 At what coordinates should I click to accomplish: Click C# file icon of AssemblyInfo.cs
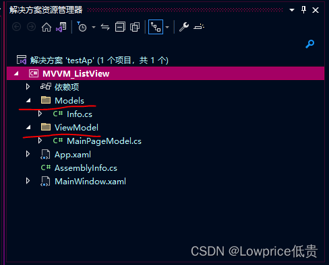(46, 167)
